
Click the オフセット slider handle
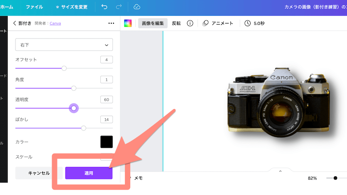[x=64, y=68]
